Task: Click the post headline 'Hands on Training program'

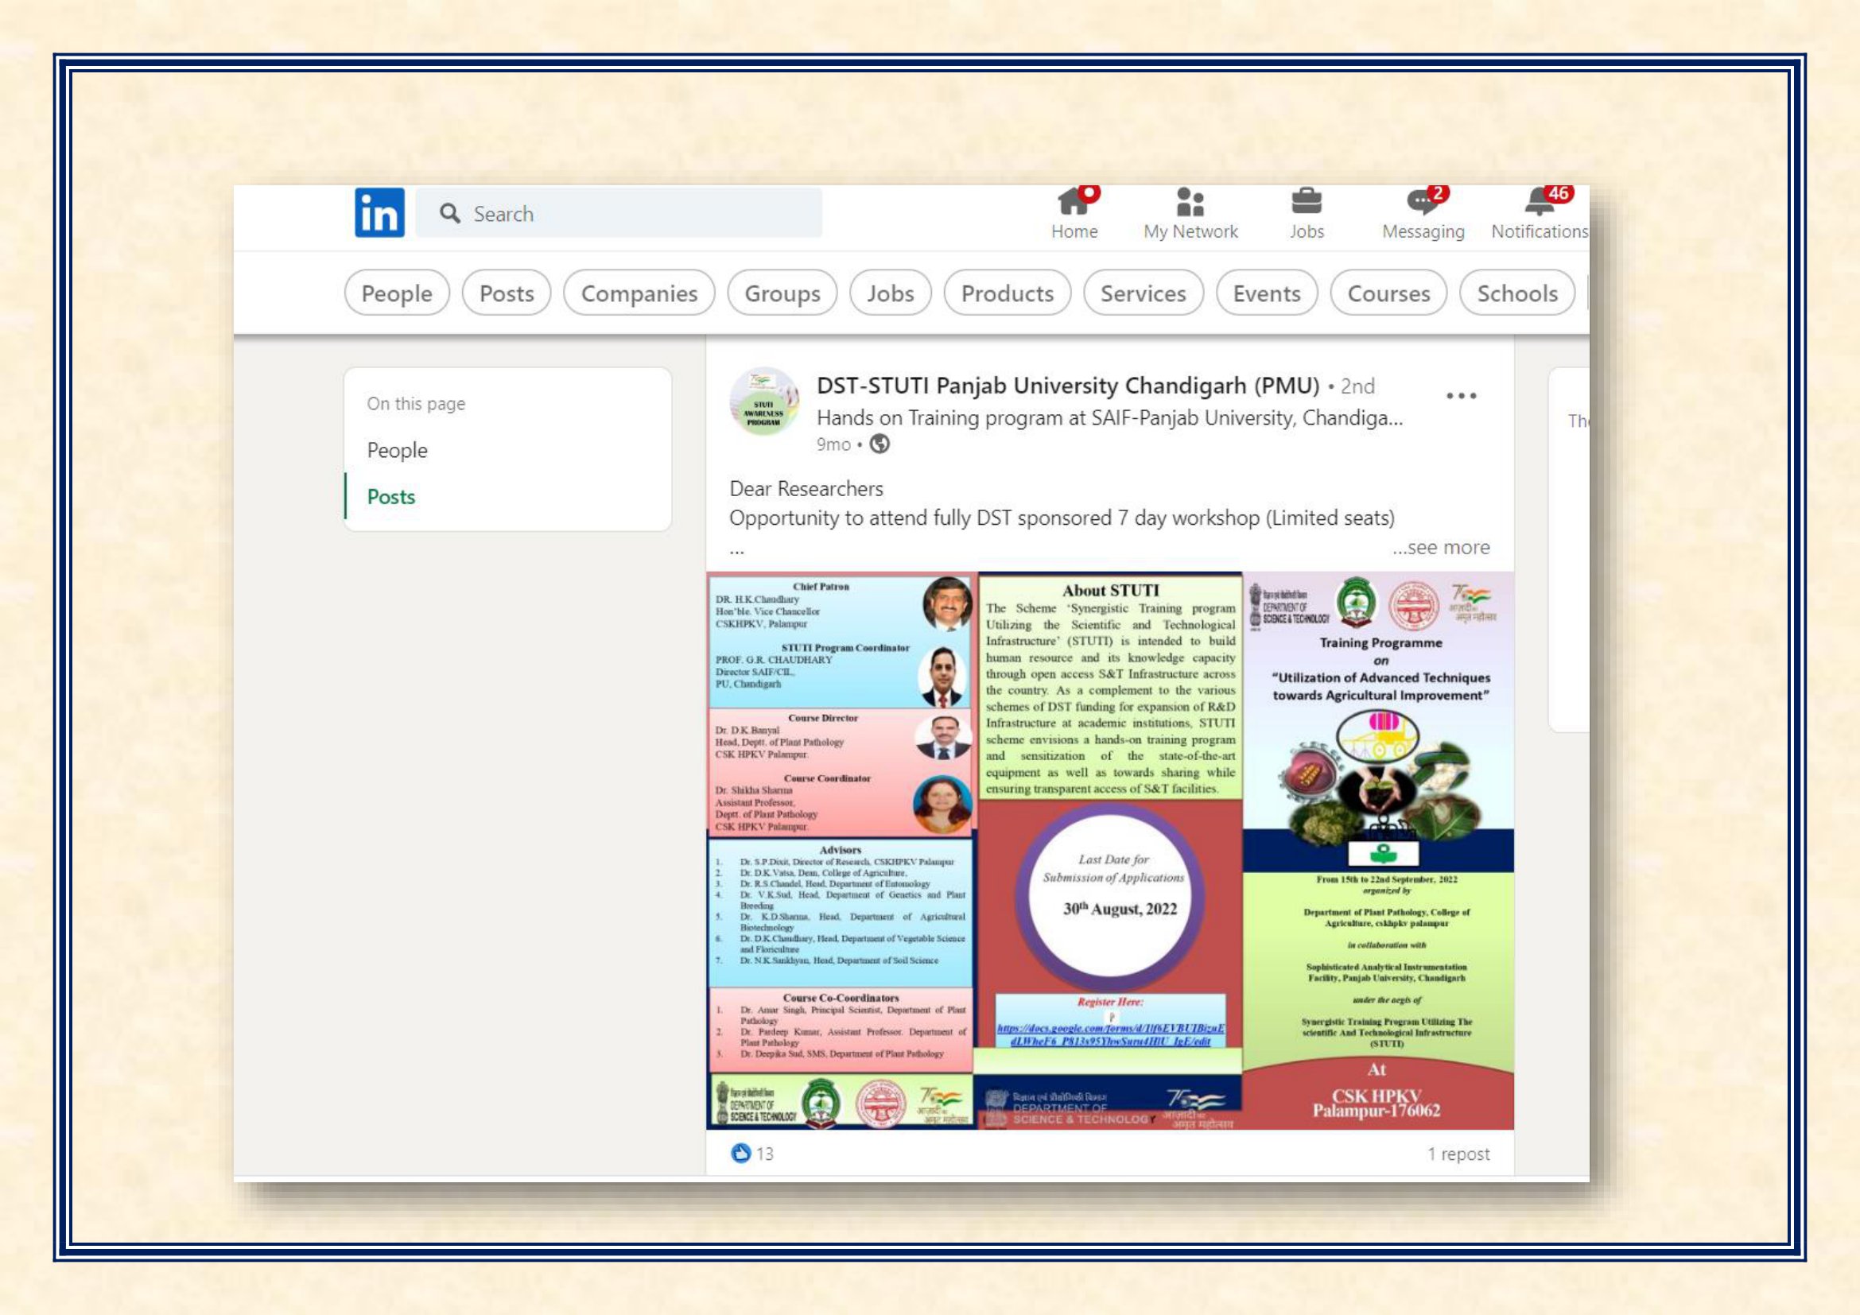Action: 1109,418
